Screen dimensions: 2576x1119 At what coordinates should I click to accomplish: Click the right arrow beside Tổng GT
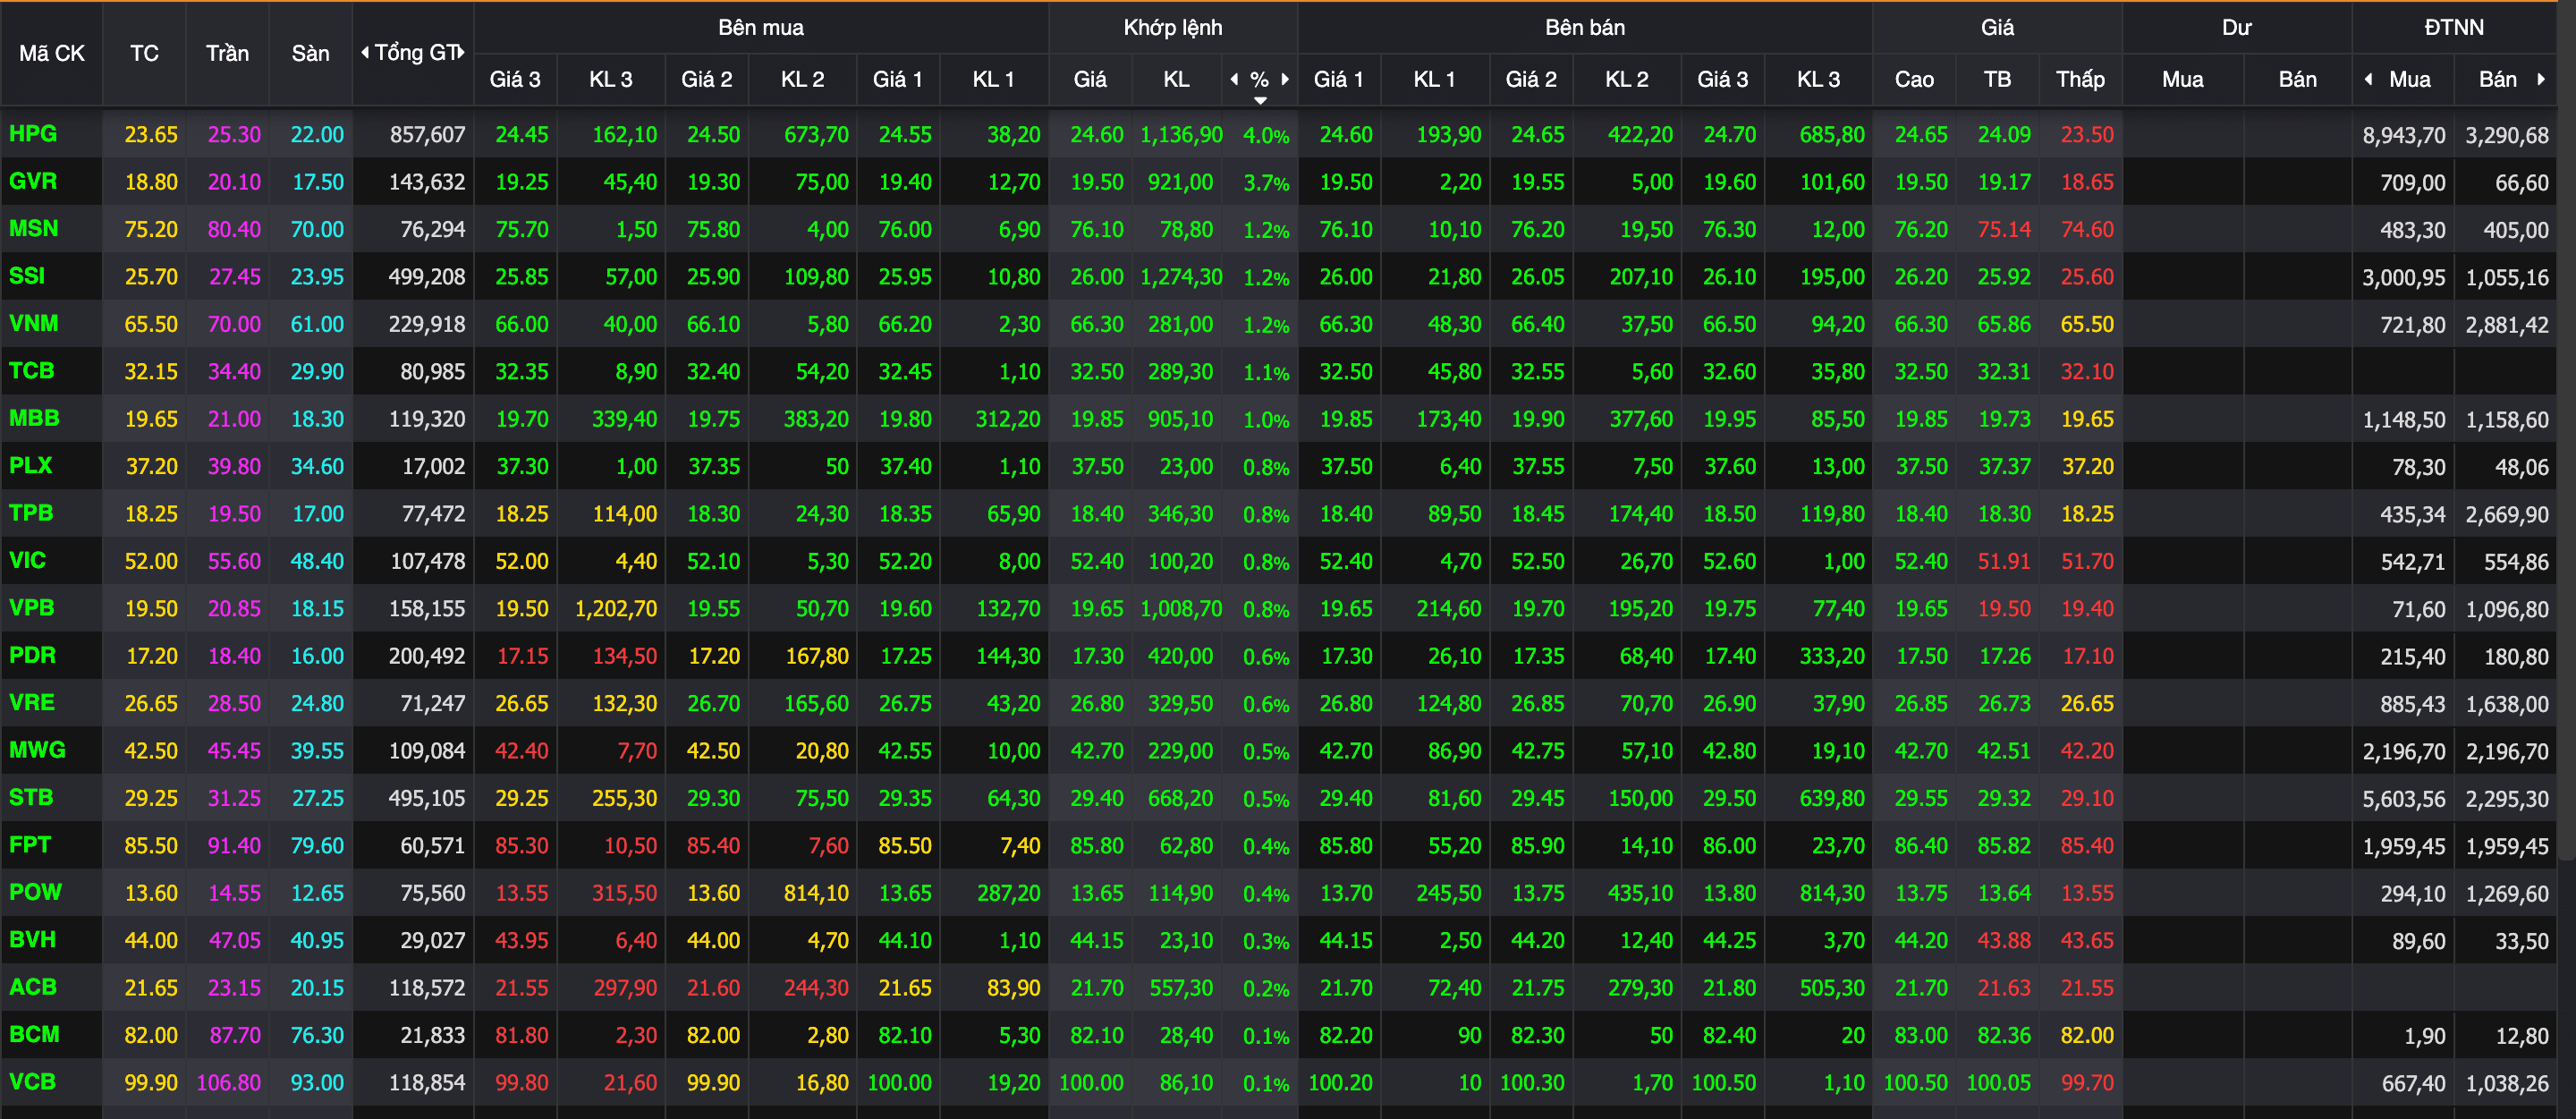click(461, 52)
